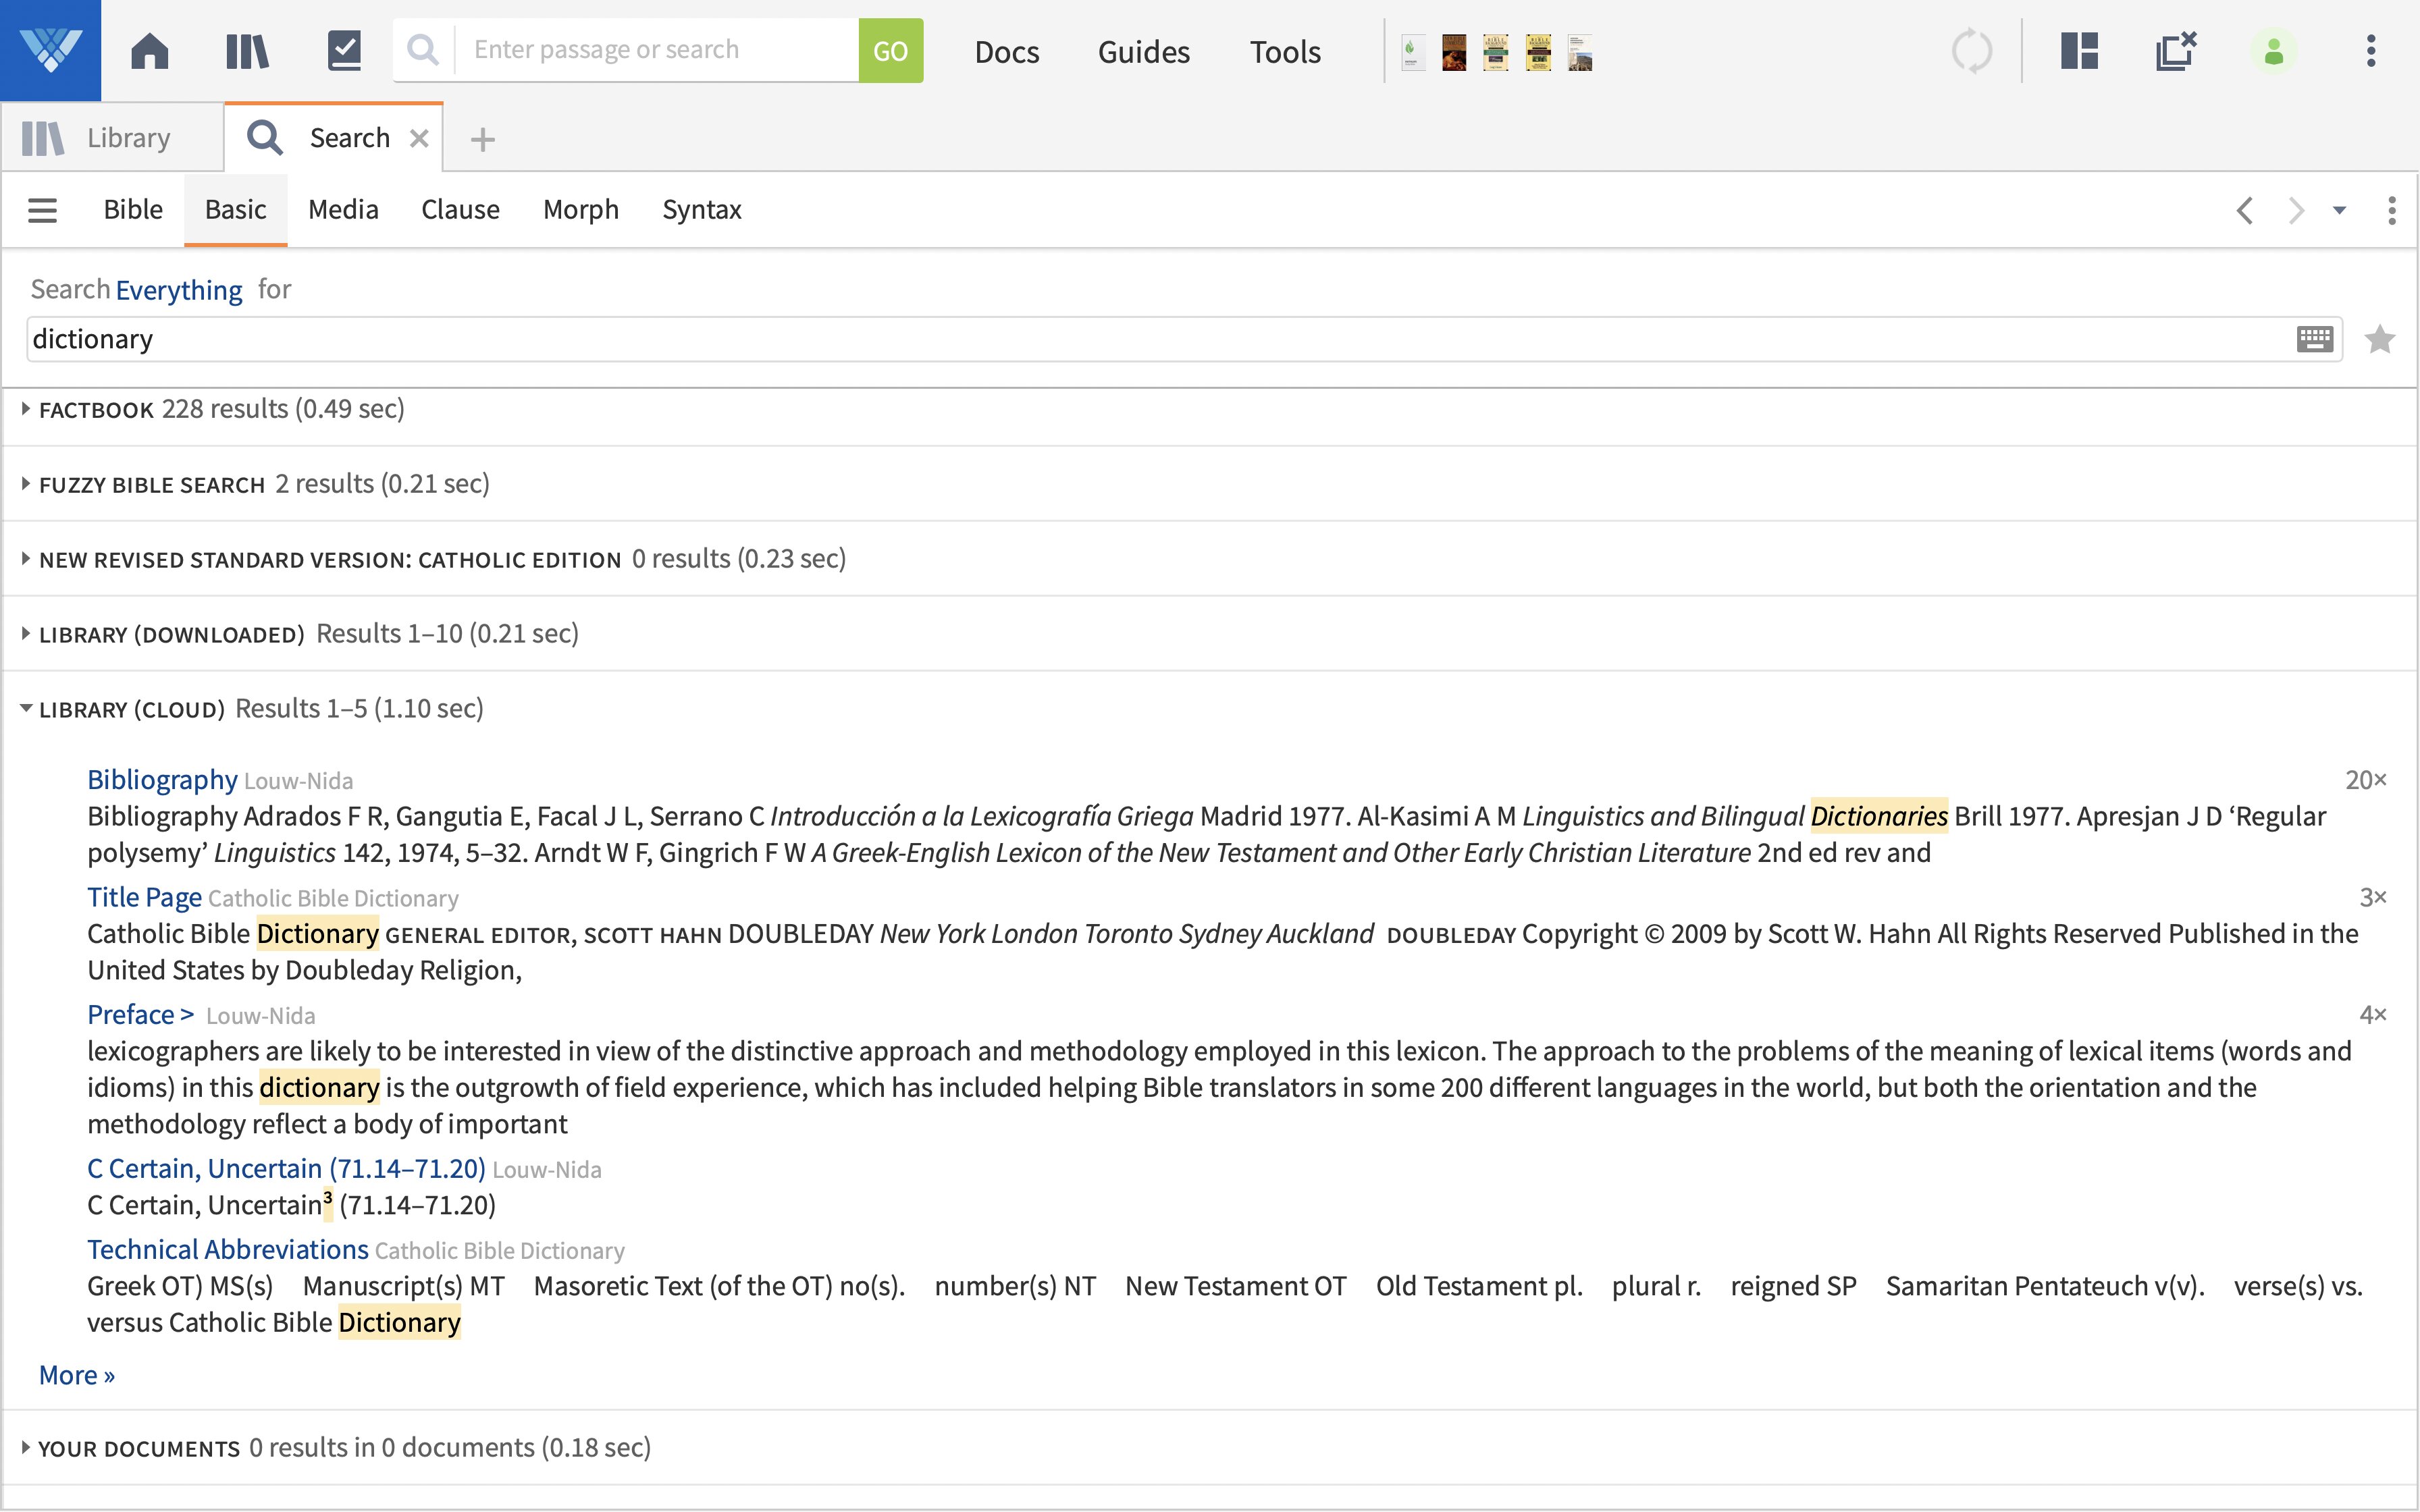Click the sync status icon
The image size is (2420, 1512).
(x=1972, y=51)
